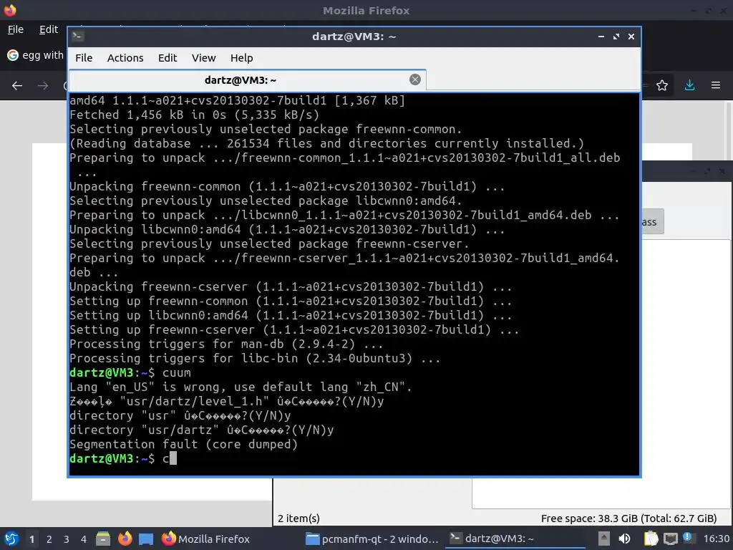The width and height of the screenshot is (733, 550).
Task: Click Google favicon on 'egg with' tab
Action: (13, 55)
